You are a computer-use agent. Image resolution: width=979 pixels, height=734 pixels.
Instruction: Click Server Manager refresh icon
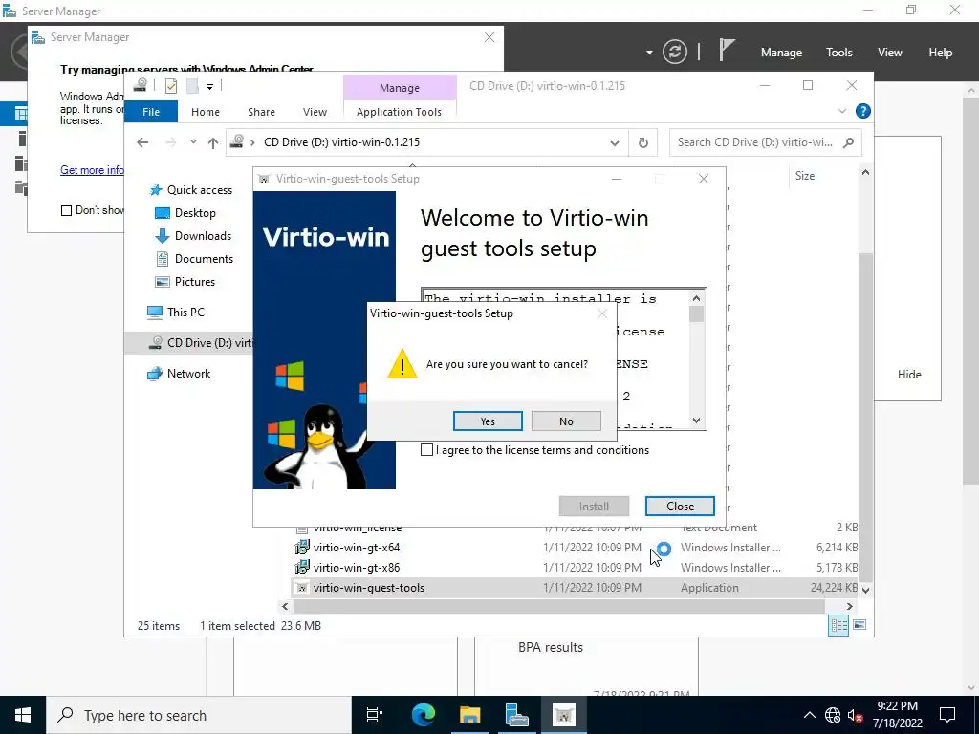[675, 52]
